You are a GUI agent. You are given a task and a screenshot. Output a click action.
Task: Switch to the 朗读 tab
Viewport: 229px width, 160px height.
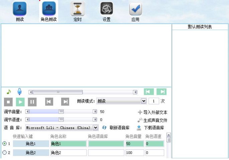point(20,11)
